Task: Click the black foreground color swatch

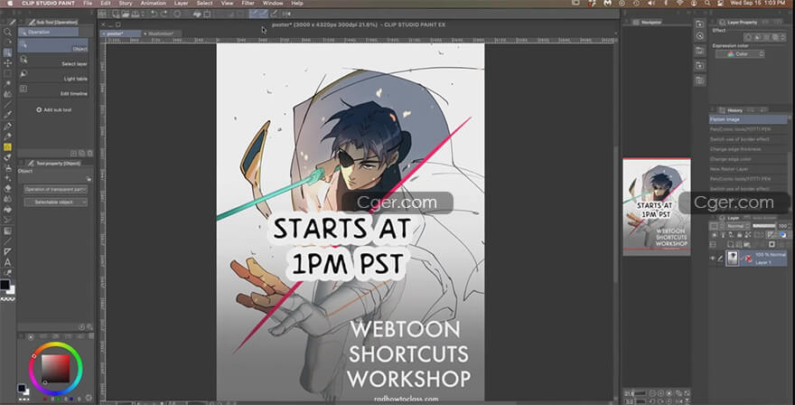Action: pyautogui.click(x=5, y=284)
